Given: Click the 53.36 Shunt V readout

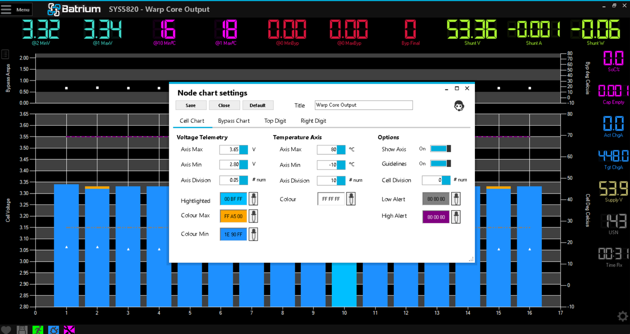Looking at the screenshot, I should 472,29.
